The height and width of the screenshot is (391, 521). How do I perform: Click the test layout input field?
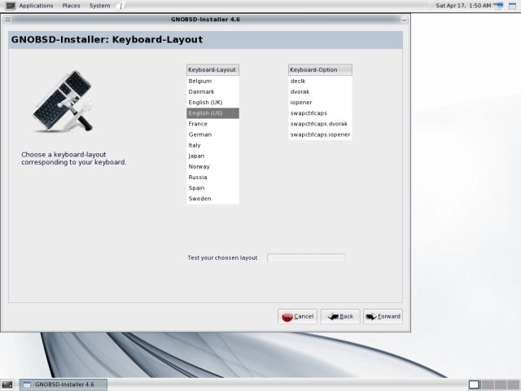click(306, 258)
